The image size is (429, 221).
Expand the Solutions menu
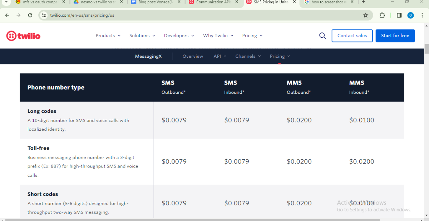click(142, 36)
